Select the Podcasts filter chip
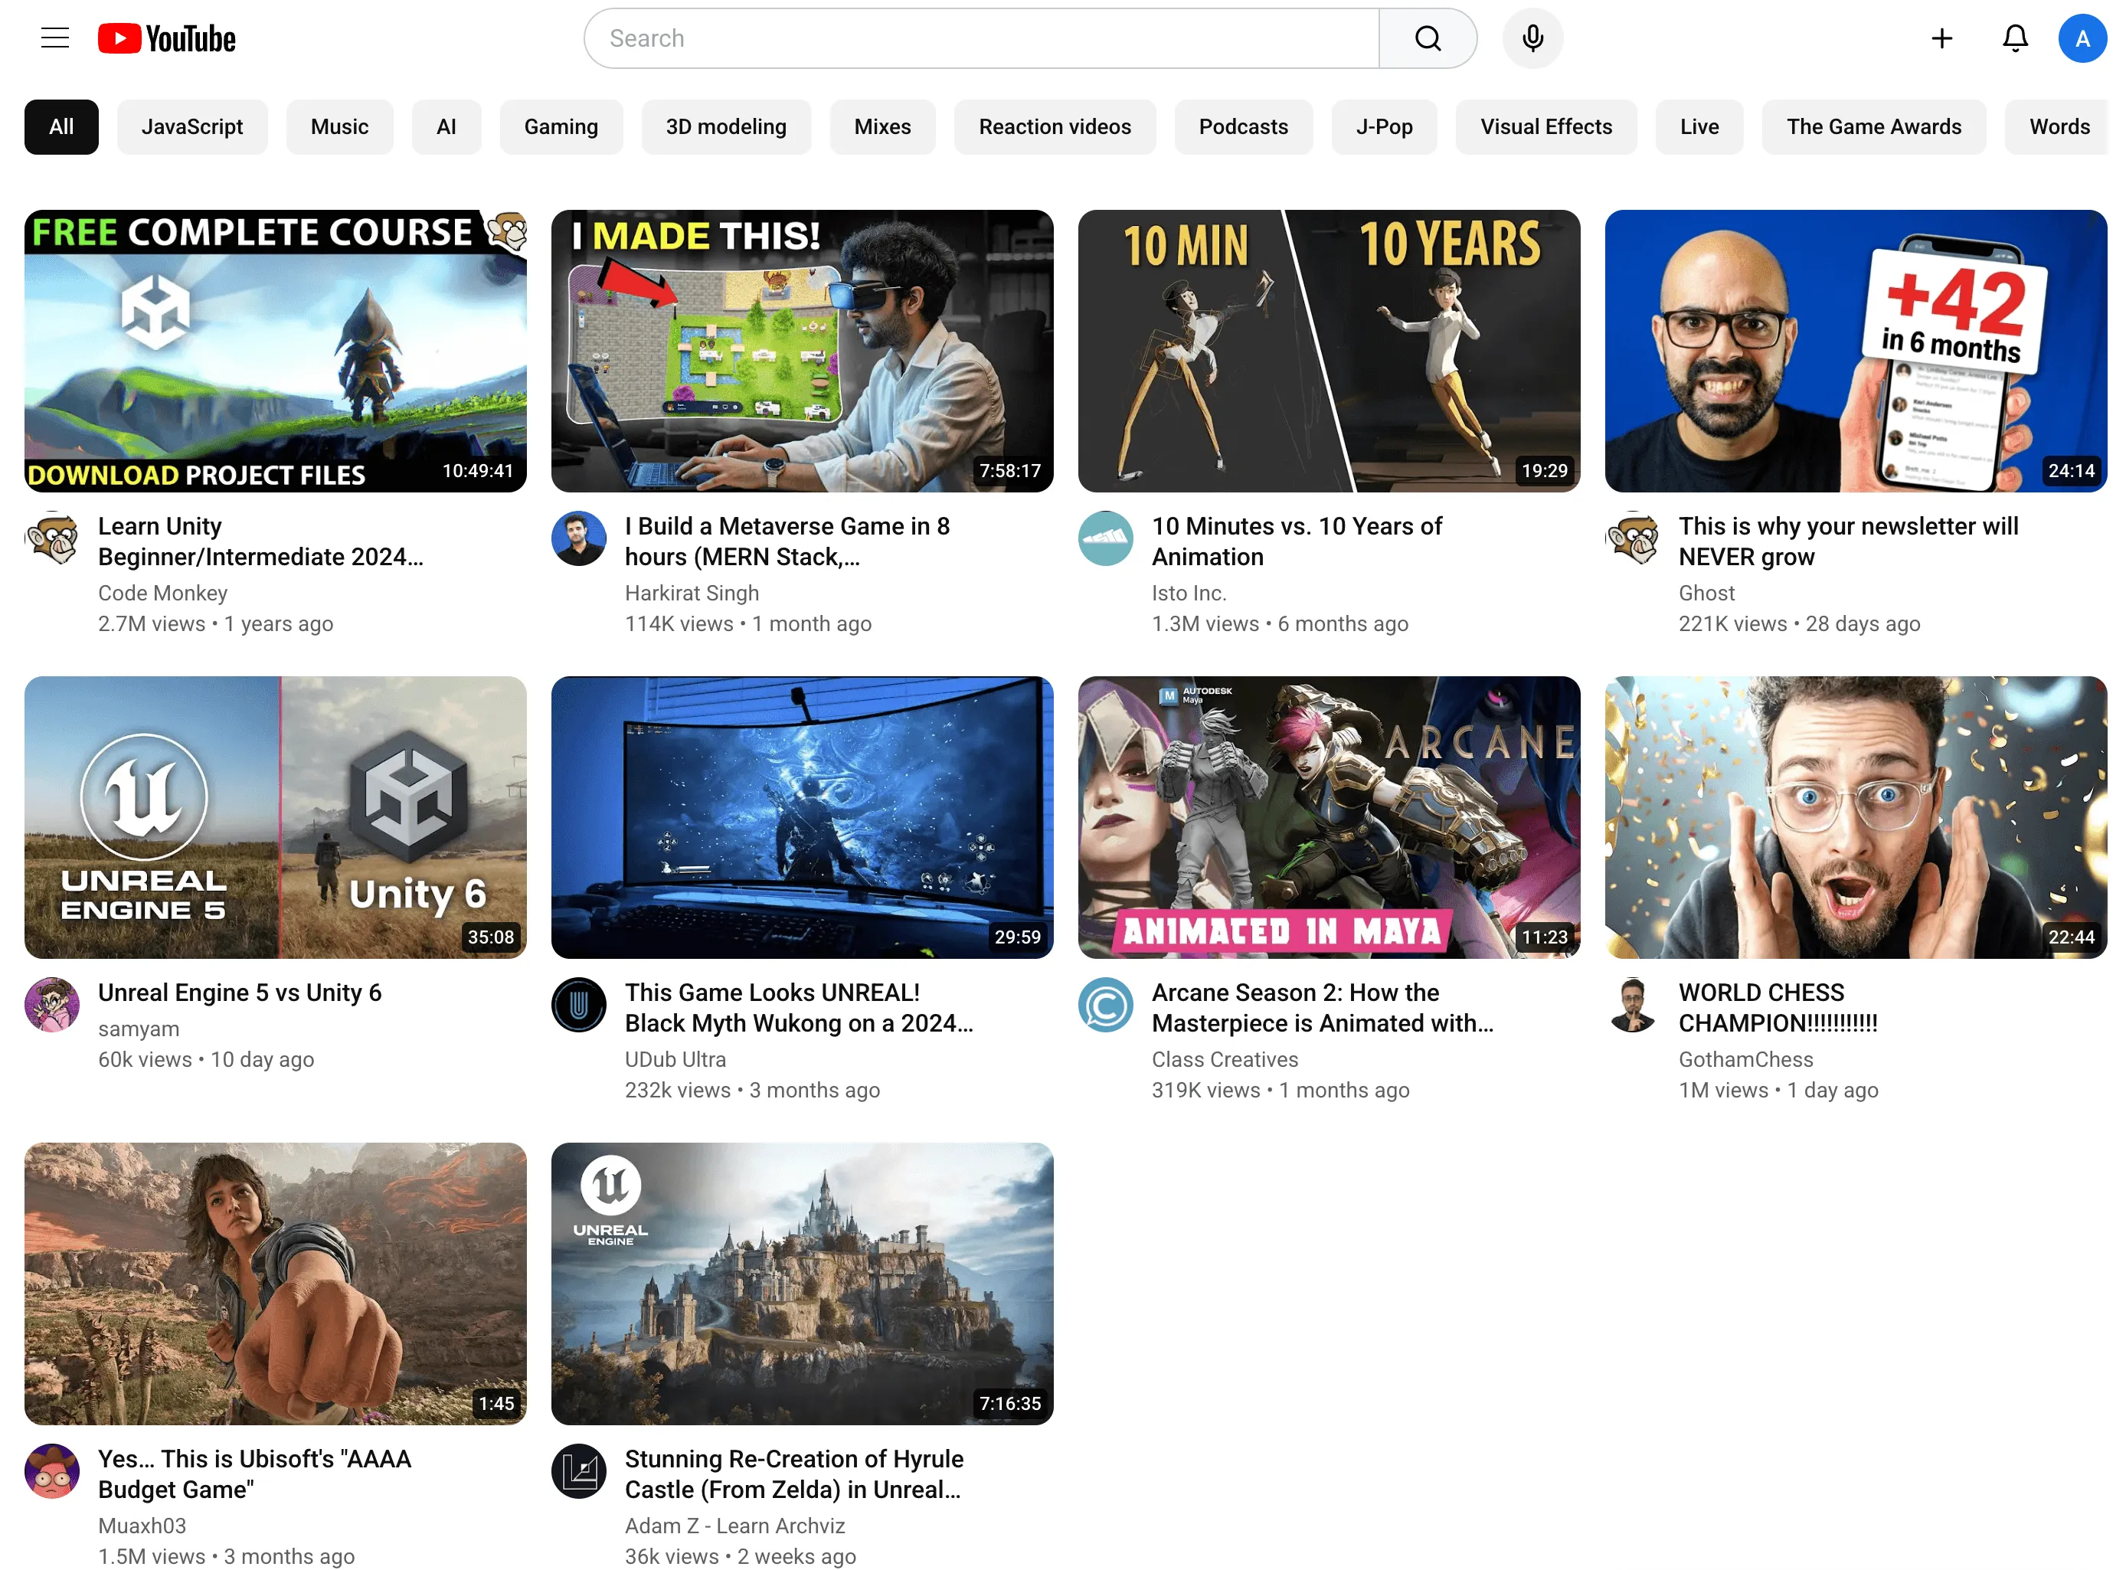This screenshot has height=1570, width=2126. (x=1243, y=126)
